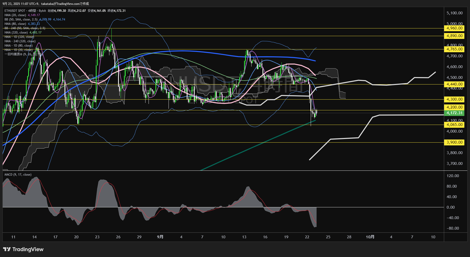This screenshot has height=257, width=470.
Task: Click the chart creation timestamp header text
Action: click(x=46, y=4)
